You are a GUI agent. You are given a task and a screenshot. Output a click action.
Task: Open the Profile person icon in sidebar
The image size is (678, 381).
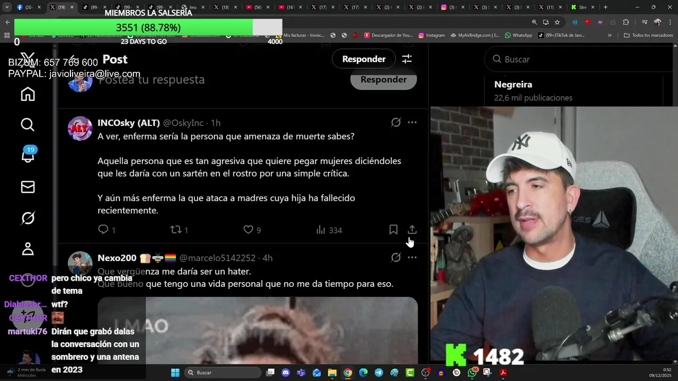click(28, 249)
